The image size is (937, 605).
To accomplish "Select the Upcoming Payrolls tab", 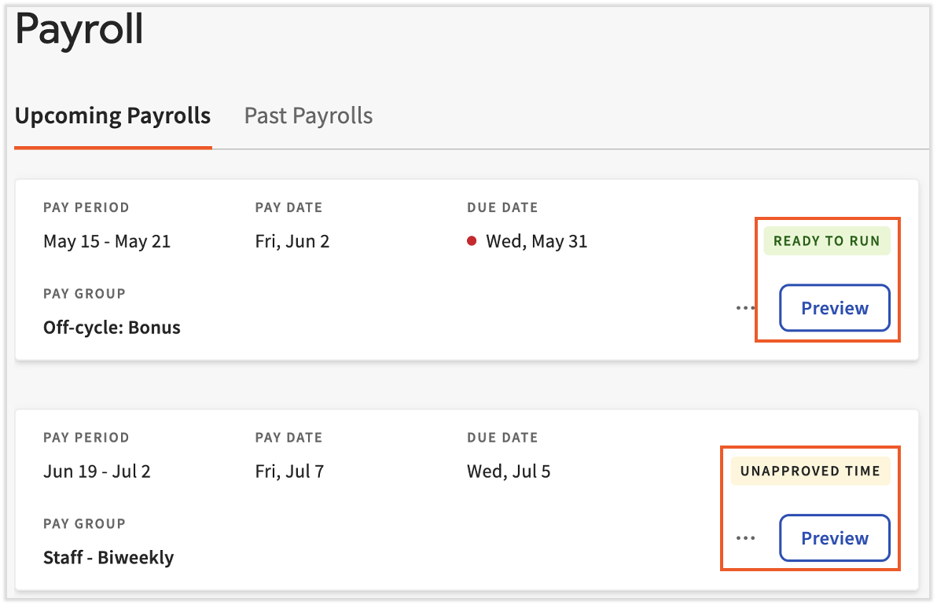I will pyautogui.click(x=112, y=115).
